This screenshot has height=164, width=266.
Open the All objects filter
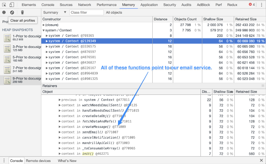pyautogui.click(x=114, y=13)
